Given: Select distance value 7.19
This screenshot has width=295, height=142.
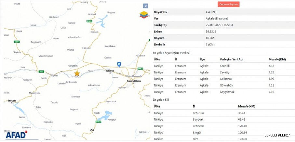Looking at the screenshot, I should [x=272, y=92].
